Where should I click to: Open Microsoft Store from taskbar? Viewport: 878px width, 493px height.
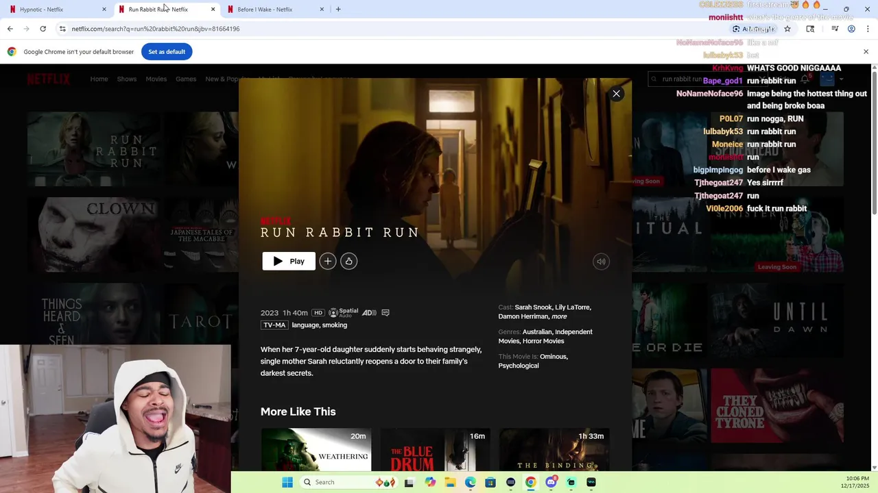(x=490, y=482)
